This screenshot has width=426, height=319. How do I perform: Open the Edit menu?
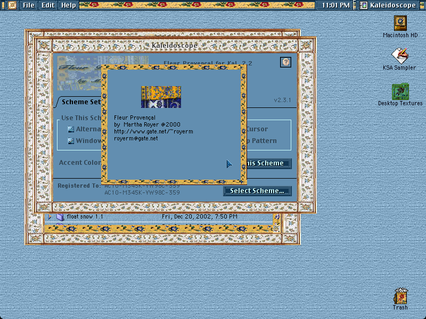coord(48,5)
